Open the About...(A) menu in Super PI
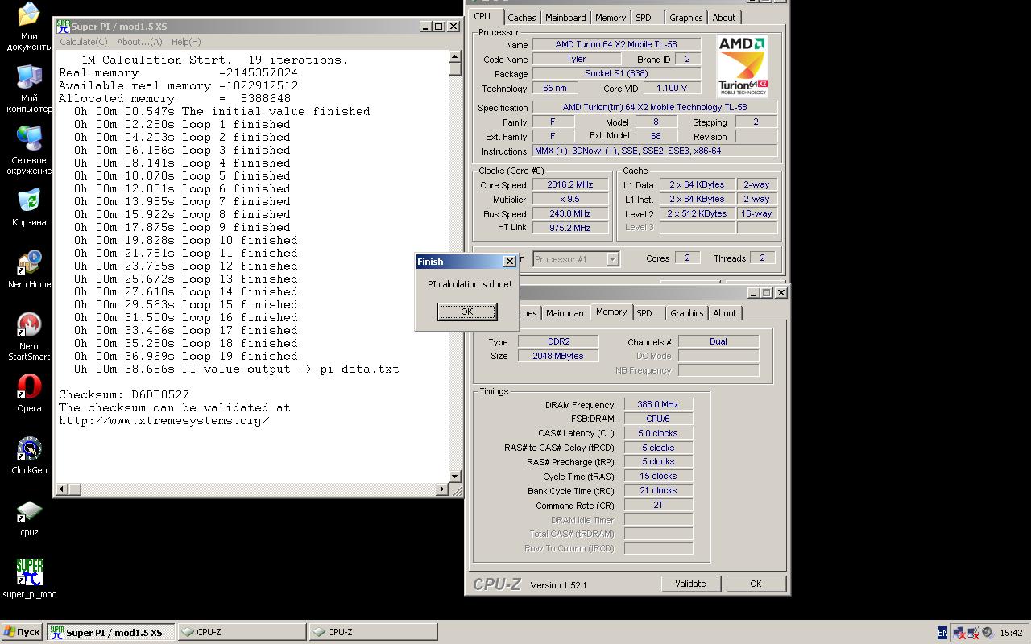The image size is (1031, 644). (139, 42)
